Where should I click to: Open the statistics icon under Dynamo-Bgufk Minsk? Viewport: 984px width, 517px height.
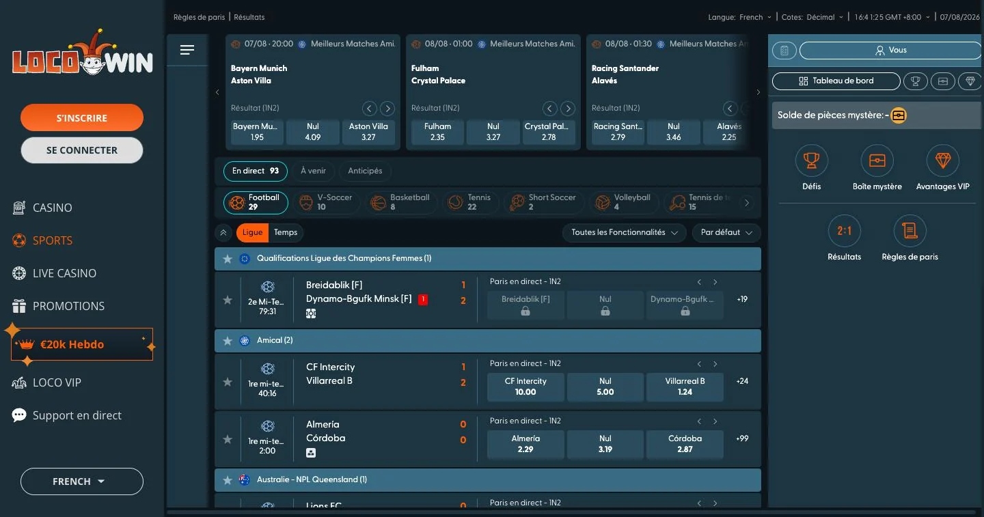311,313
